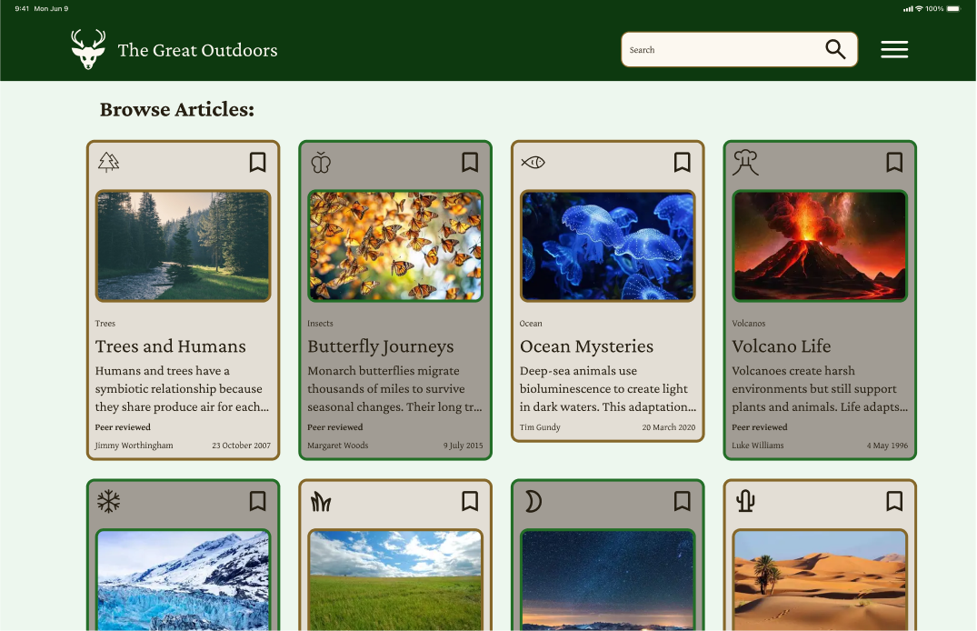Click the magnifying glass search icon
977x631 pixels.
pyautogui.click(x=835, y=50)
